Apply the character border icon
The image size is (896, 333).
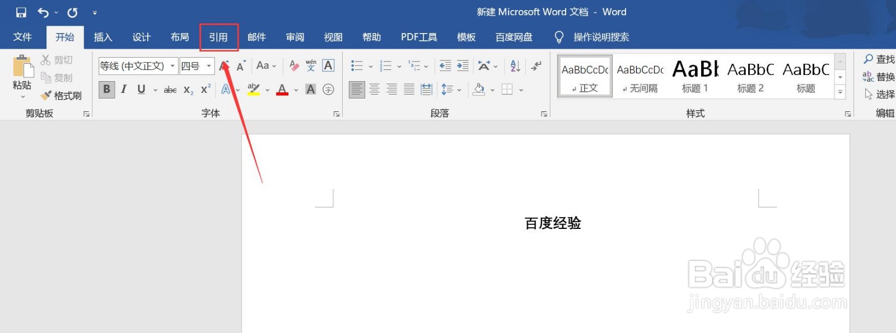tap(328, 65)
